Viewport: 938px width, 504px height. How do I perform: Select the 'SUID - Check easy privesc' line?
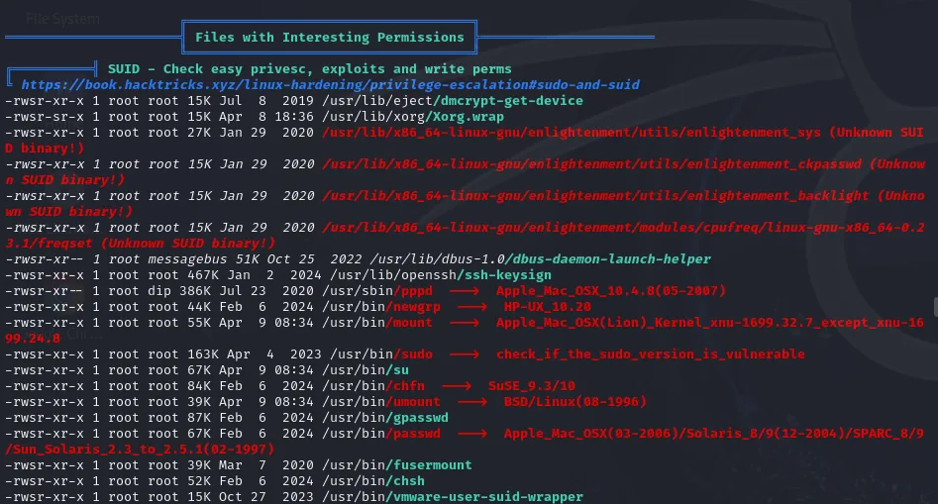309,69
